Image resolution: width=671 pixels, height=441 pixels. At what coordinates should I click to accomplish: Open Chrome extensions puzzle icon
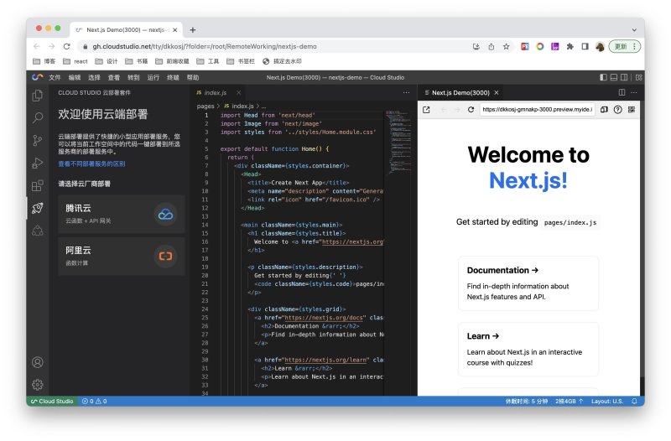570,47
